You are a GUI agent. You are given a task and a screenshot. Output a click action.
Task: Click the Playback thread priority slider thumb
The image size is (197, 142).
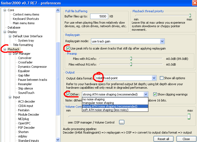190,16
